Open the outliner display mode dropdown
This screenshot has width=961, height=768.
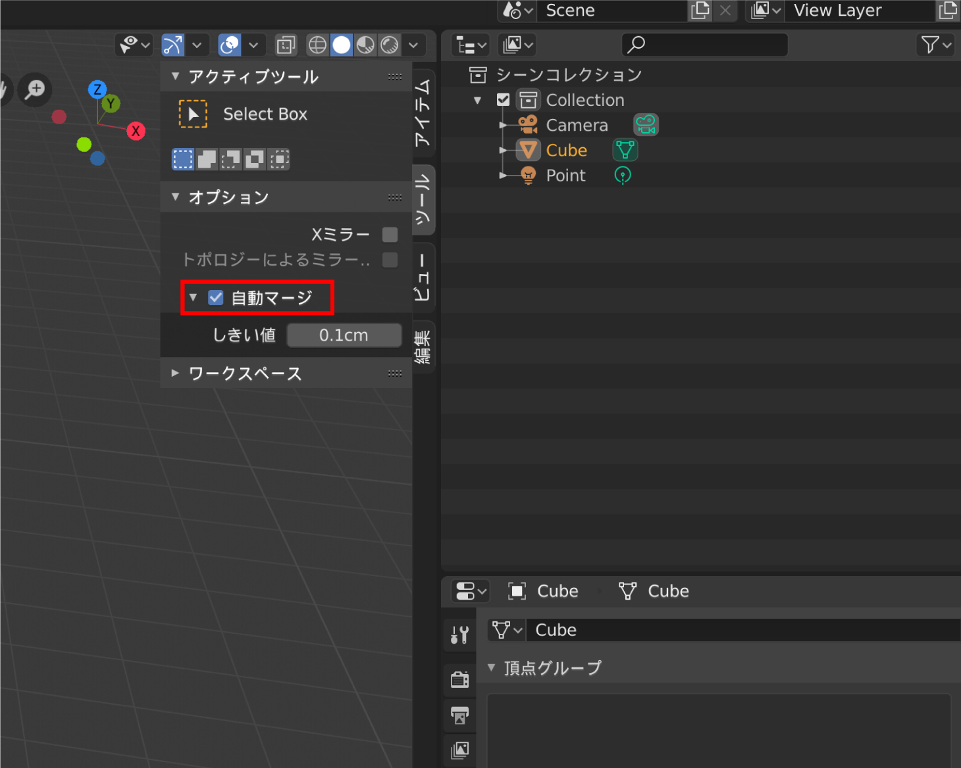tap(517, 45)
